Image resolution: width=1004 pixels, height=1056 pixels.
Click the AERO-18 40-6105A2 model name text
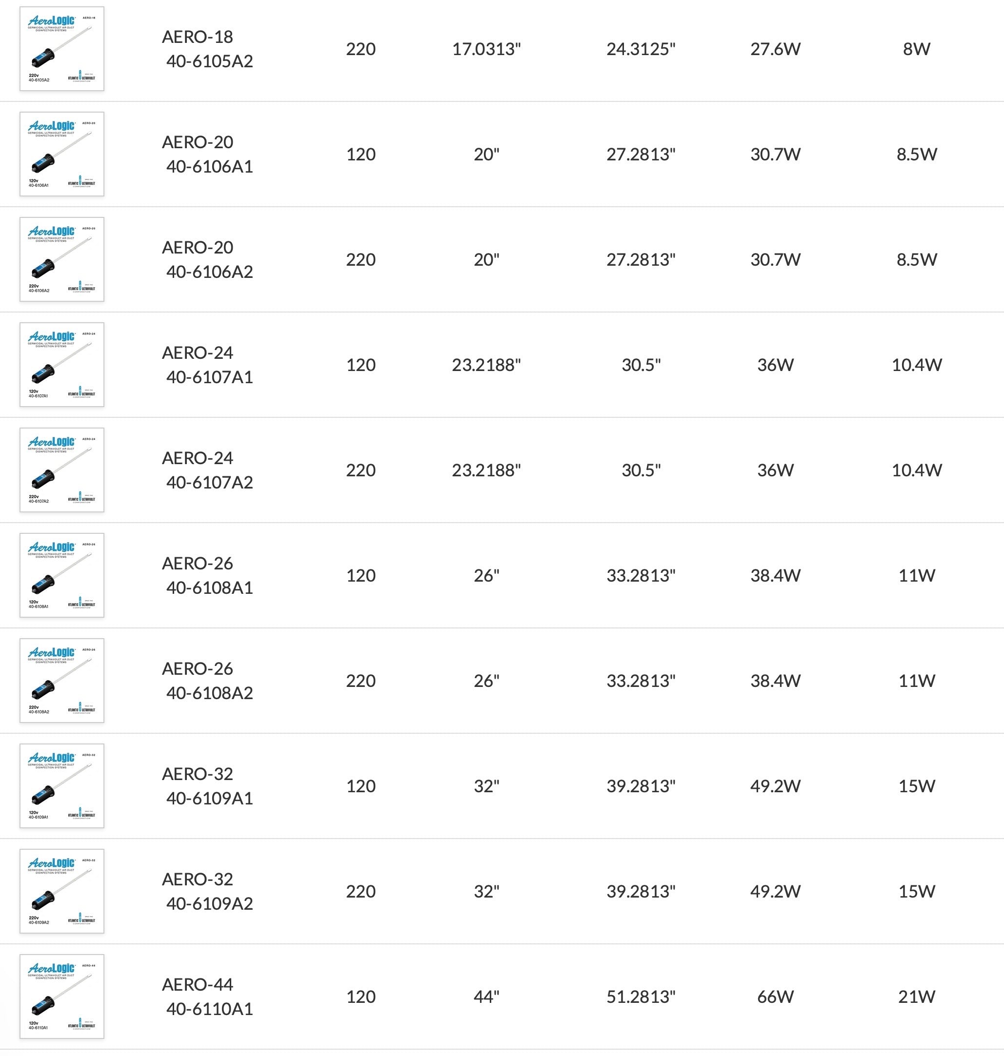(207, 49)
